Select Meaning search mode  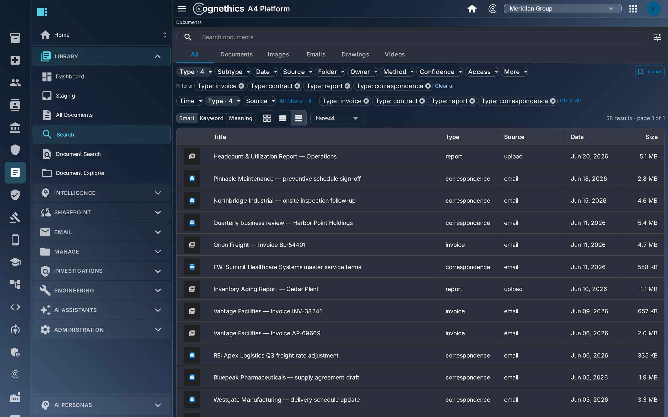(240, 118)
